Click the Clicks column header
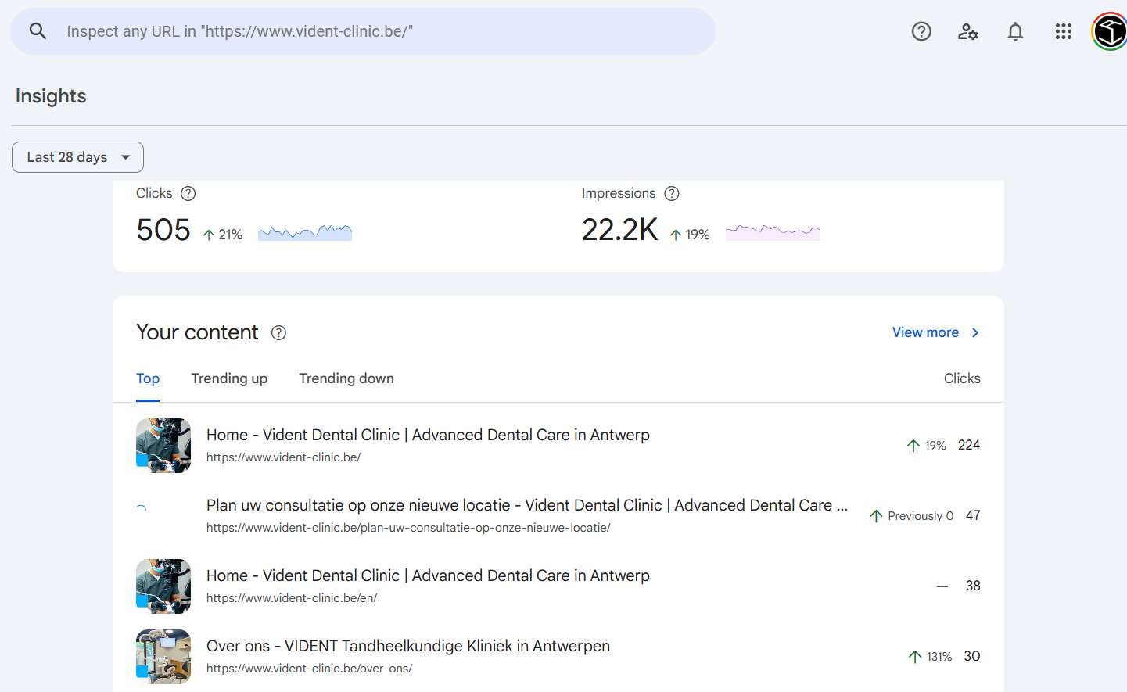This screenshot has width=1127, height=692. (962, 378)
